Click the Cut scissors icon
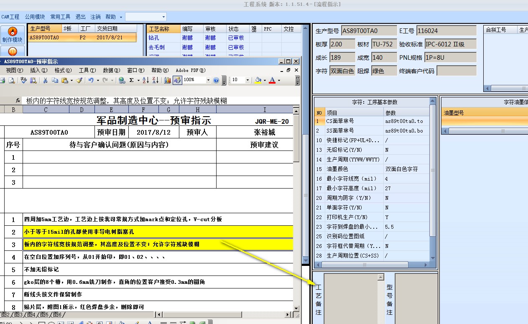Viewport: 528px width, 324px height. (x=45, y=80)
